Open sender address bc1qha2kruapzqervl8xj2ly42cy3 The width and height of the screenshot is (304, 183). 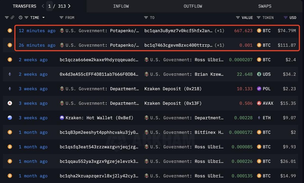tap(99, 176)
